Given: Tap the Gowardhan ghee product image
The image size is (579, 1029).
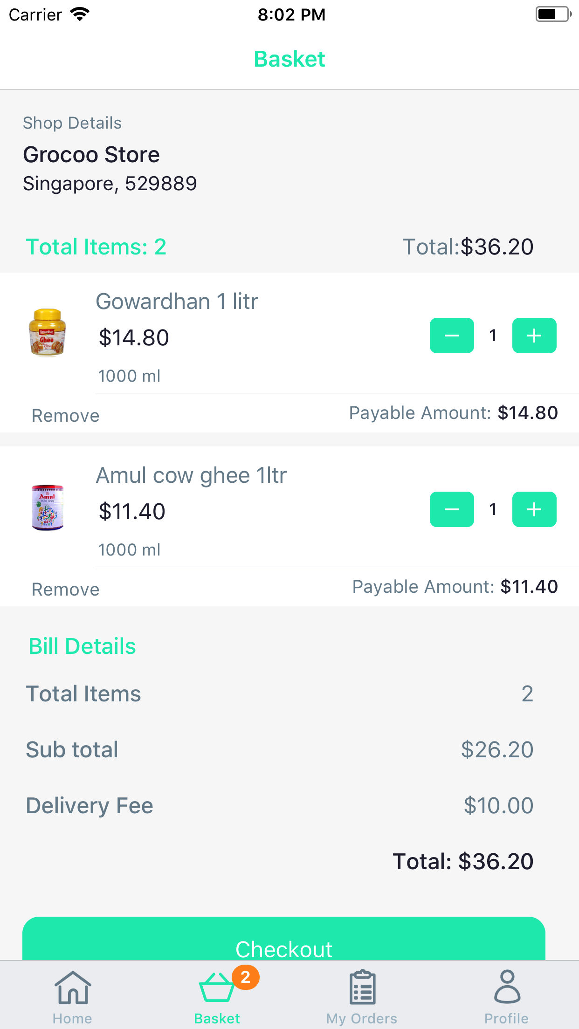Looking at the screenshot, I should tap(47, 333).
